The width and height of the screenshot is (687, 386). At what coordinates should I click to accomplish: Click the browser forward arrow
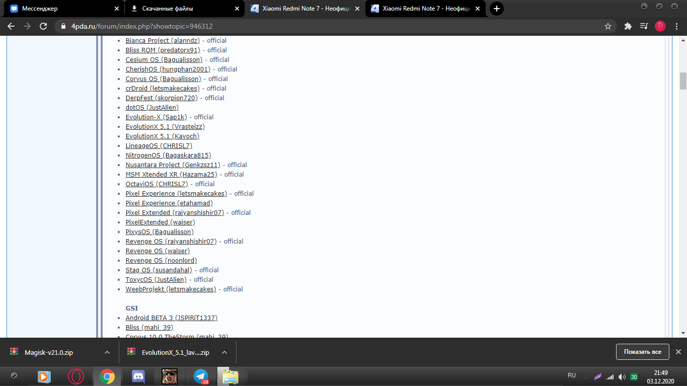click(27, 26)
